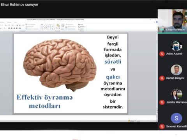Viewport: 187px width, 140px height.
Task: Click the word 'sistemdir.' on the slide
Action: [x=113, y=107]
